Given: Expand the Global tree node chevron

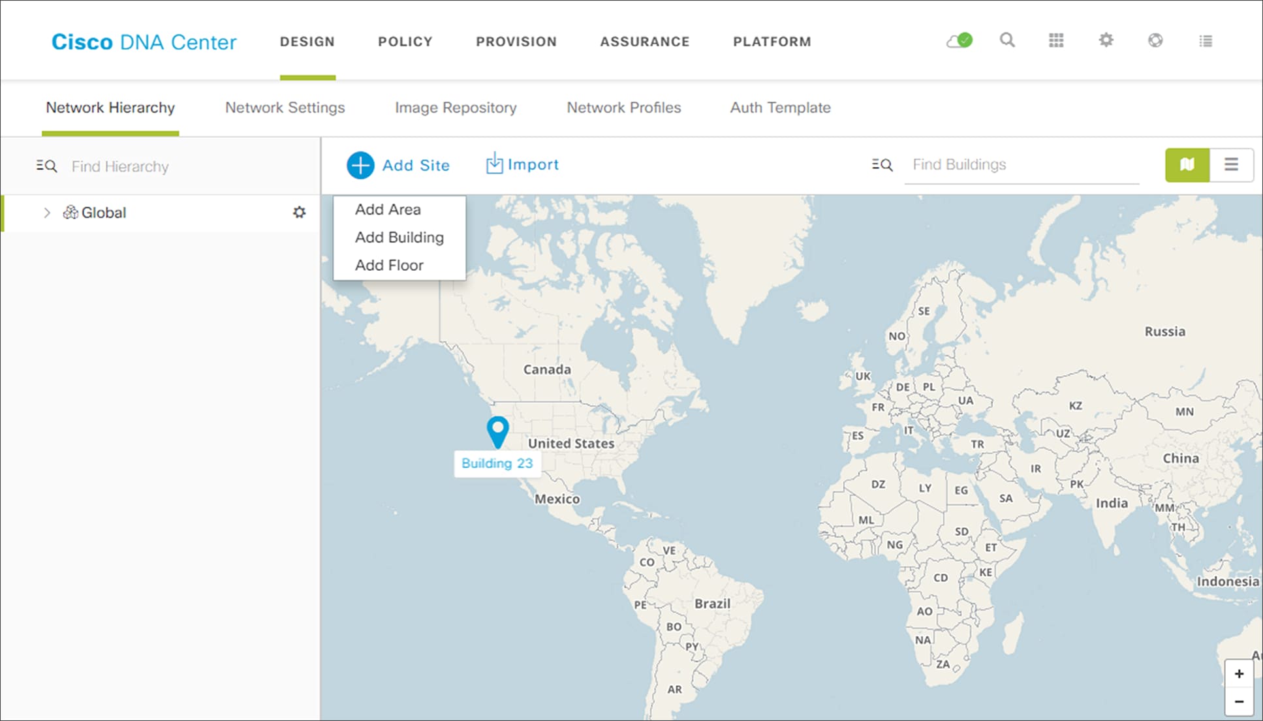Looking at the screenshot, I should coord(46,212).
